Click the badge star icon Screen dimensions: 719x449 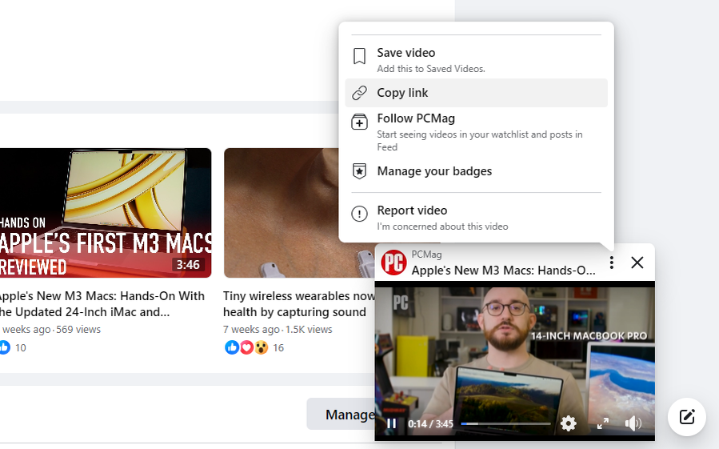[x=360, y=171]
